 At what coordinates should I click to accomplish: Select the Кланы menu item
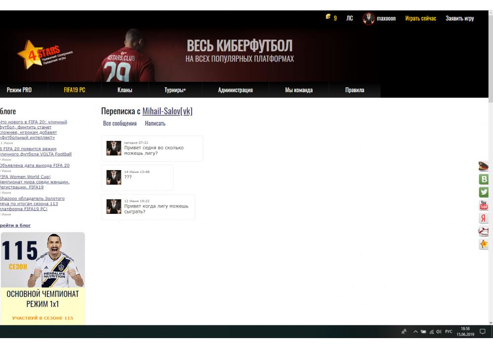[x=125, y=90]
